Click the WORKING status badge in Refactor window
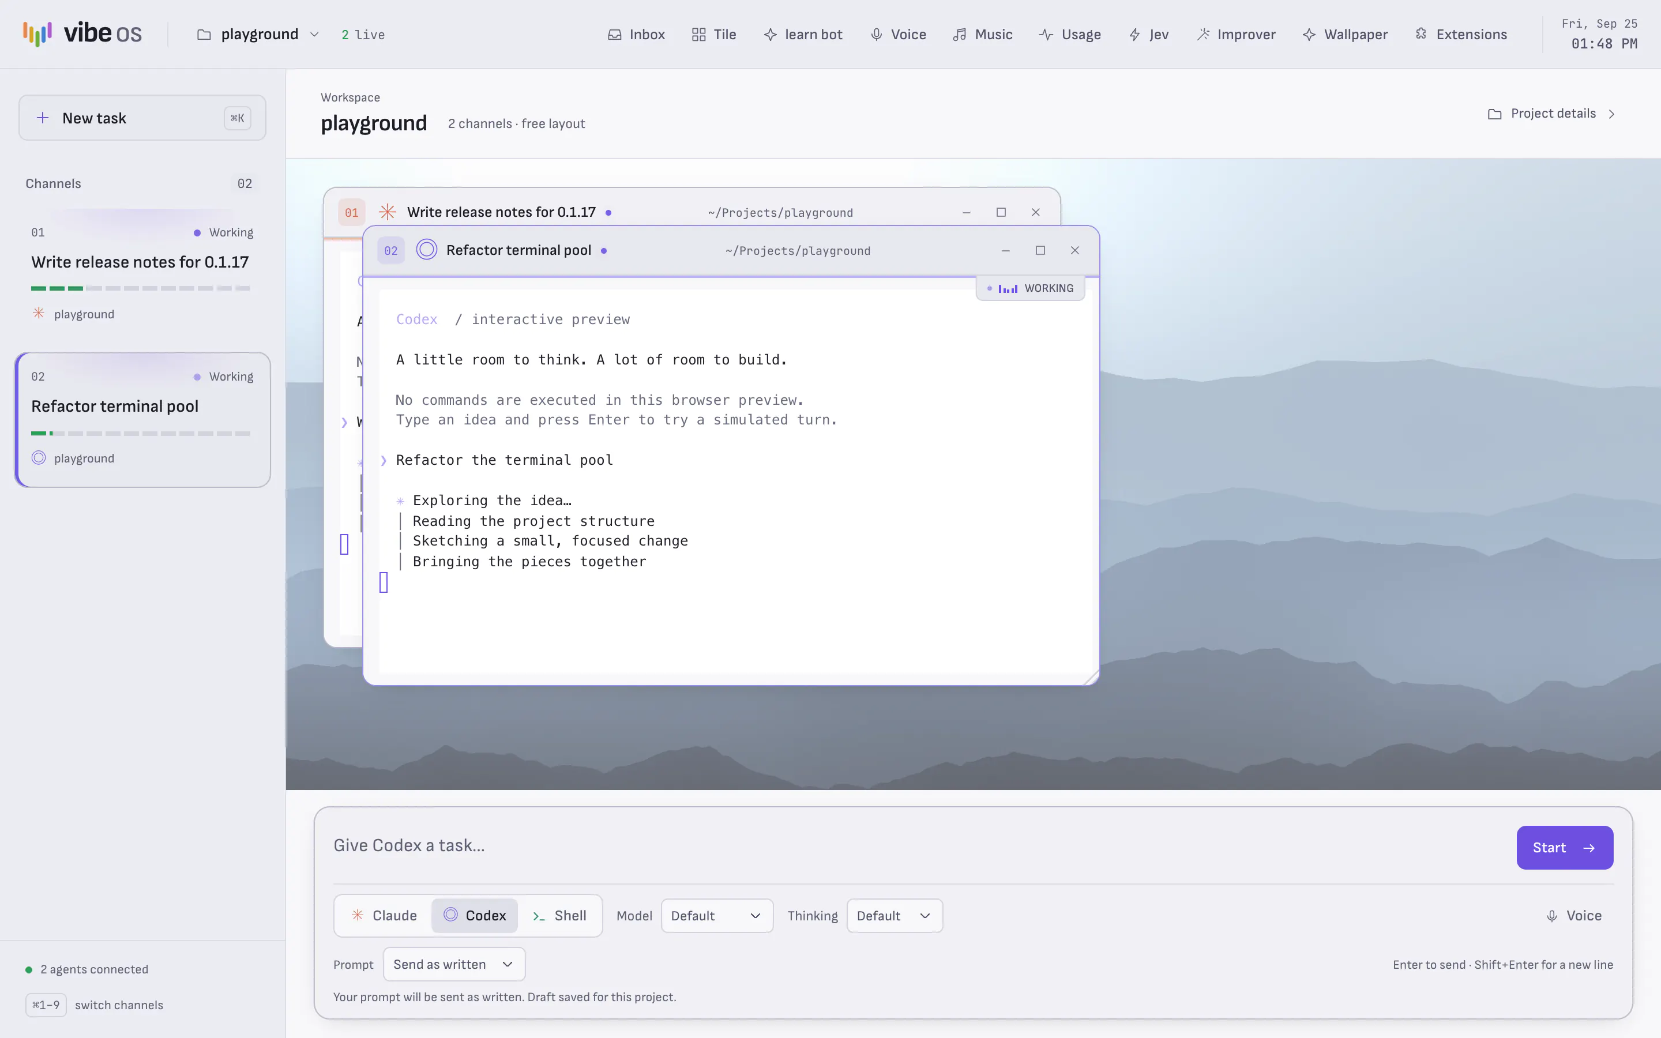 click(1030, 288)
